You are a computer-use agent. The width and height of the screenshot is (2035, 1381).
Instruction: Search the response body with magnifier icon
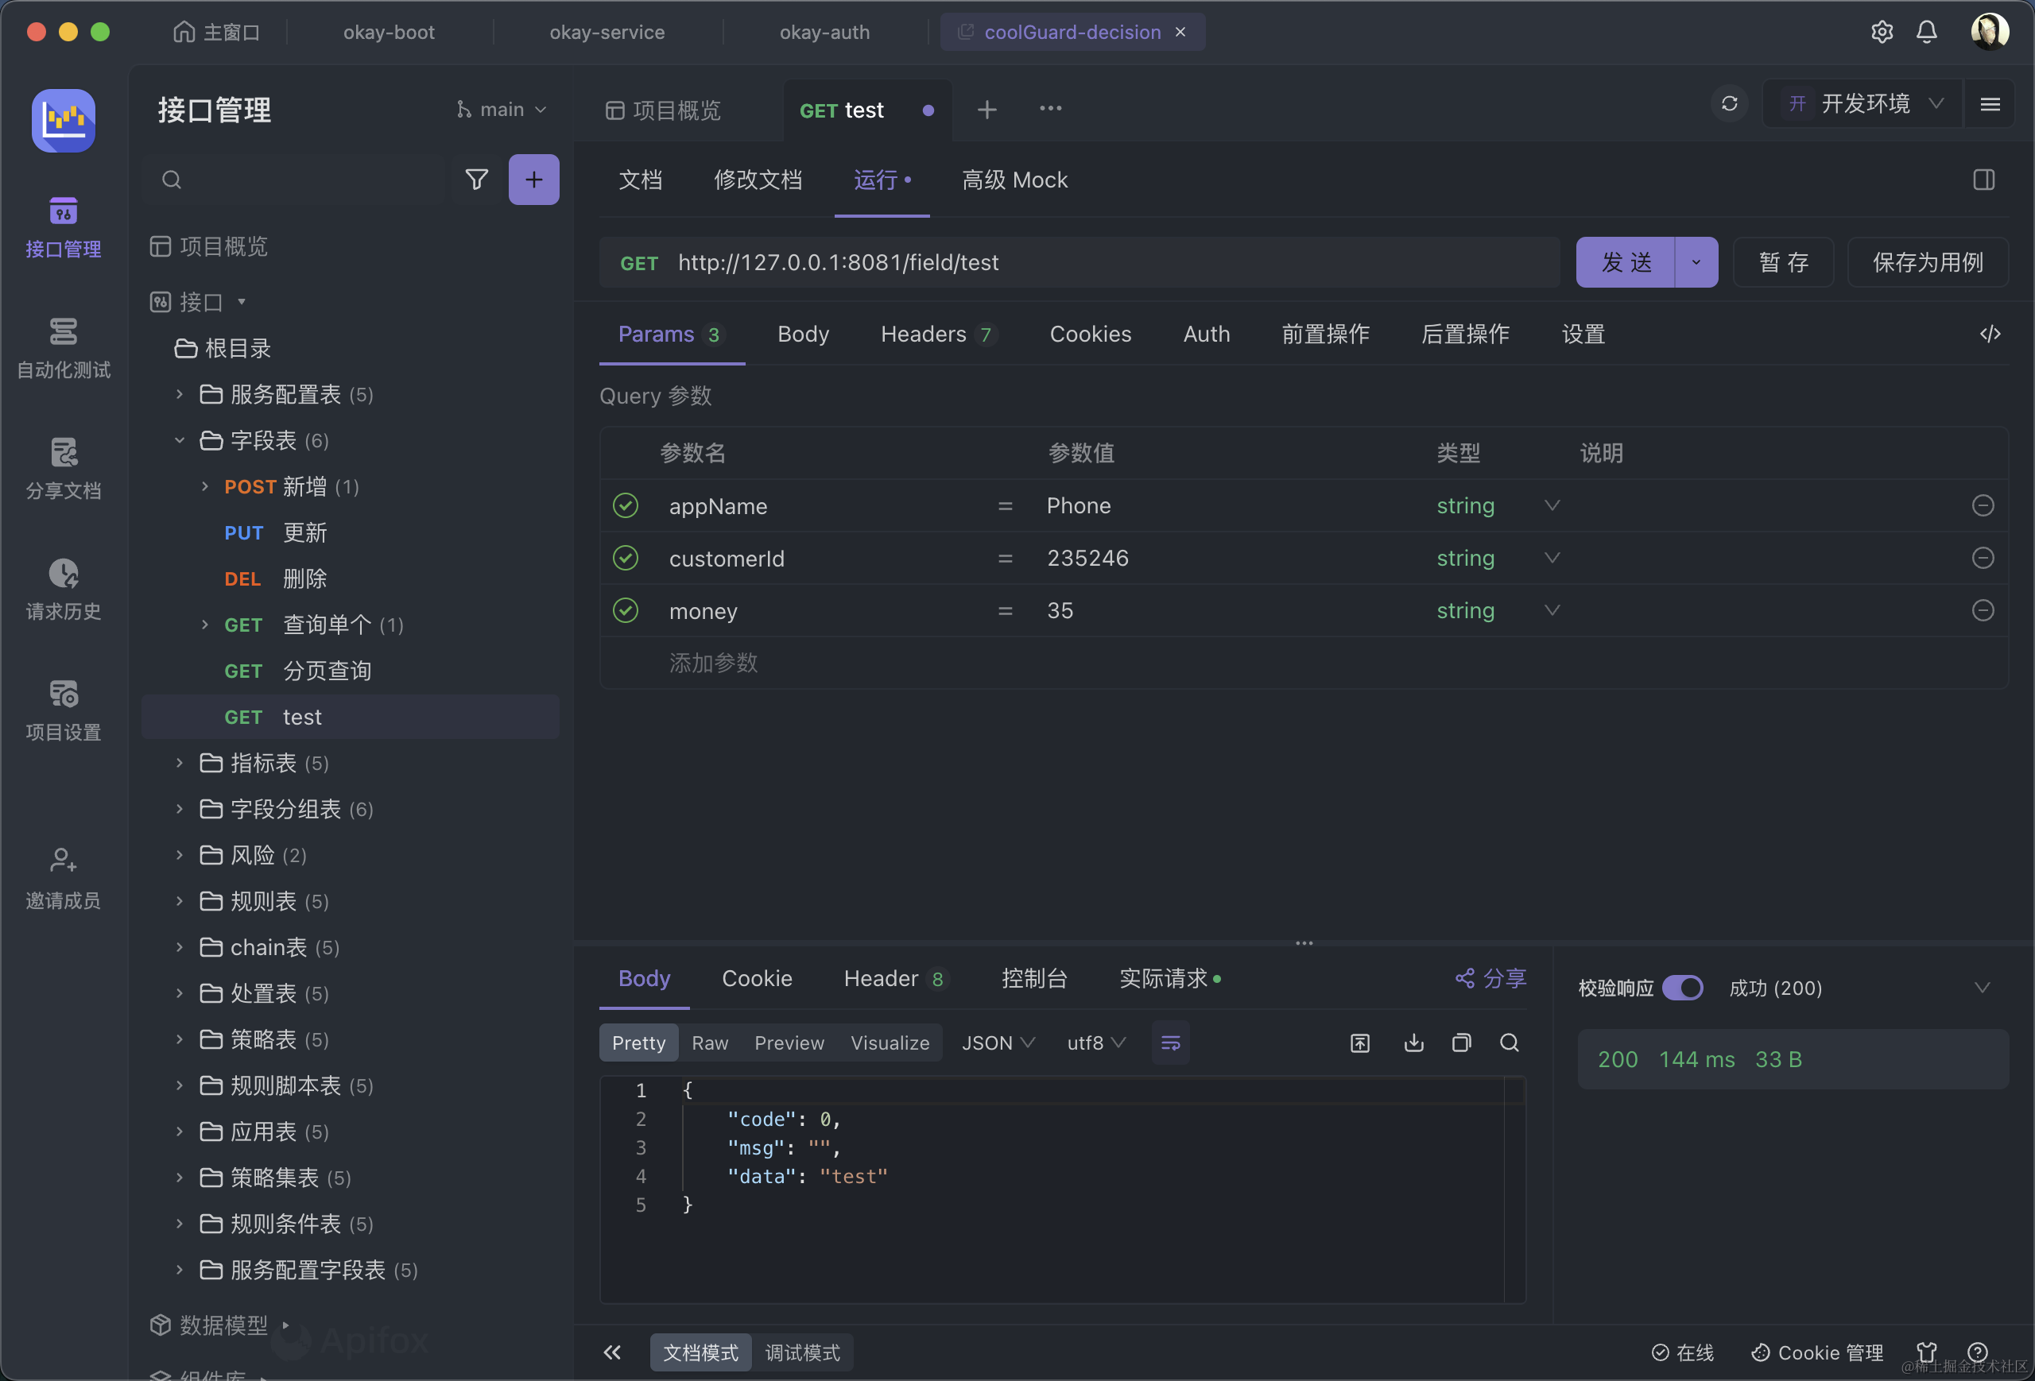(x=1509, y=1043)
